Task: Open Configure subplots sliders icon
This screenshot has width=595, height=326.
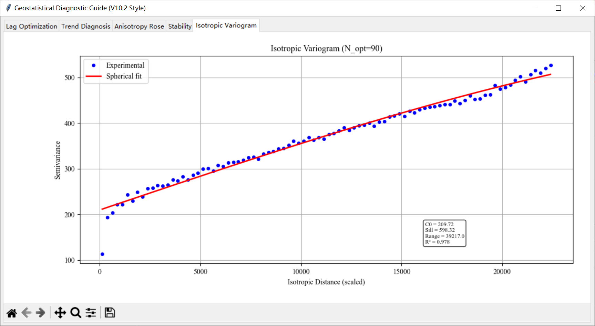Action: click(91, 313)
